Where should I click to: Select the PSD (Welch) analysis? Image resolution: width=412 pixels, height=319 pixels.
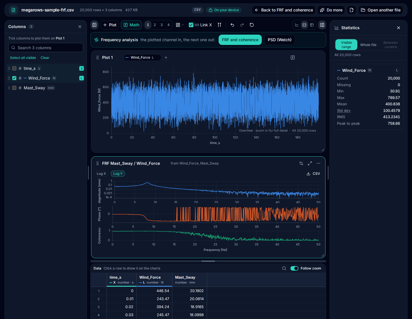pyautogui.click(x=280, y=40)
